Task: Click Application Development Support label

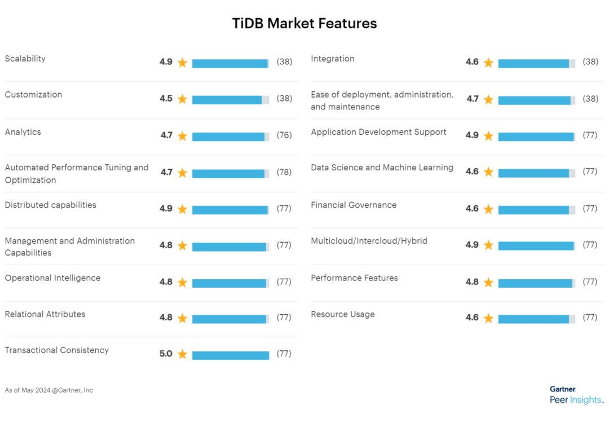Action: pyautogui.click(x=378, y=132)
